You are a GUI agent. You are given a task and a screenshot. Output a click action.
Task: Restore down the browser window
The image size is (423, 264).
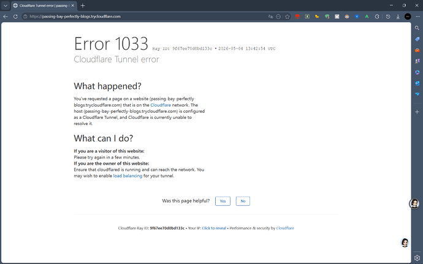[404, 6]
